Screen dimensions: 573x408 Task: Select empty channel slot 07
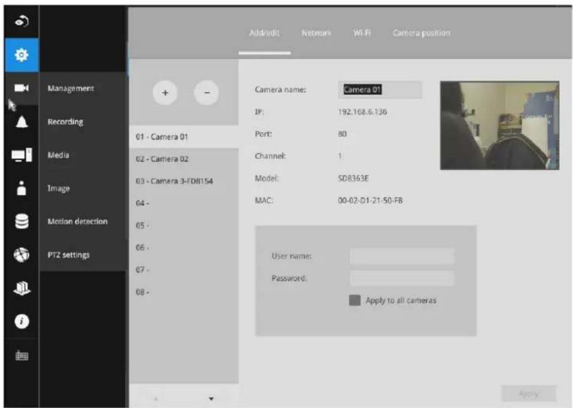(x=184, y=270)
